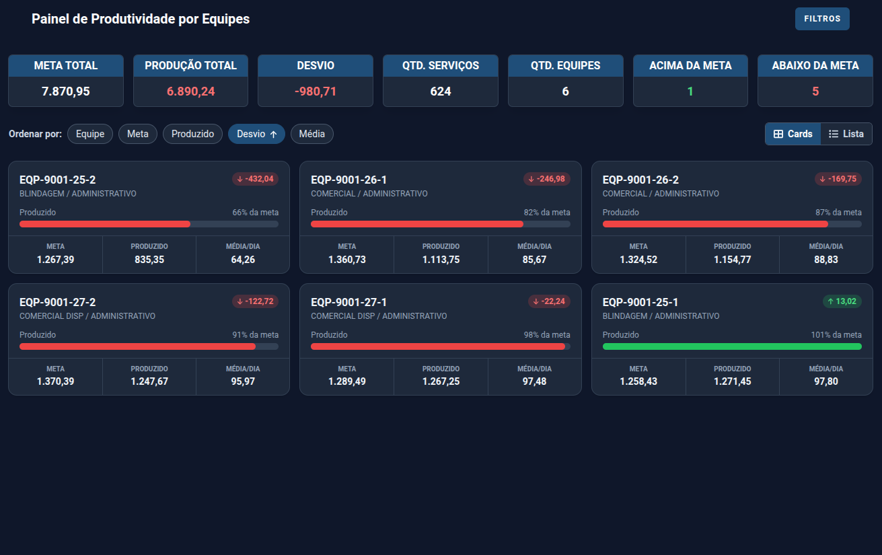This screenshot has width=882, height=555.
Task: Click the -169,75 deviation badge
Action: point(838,179)
